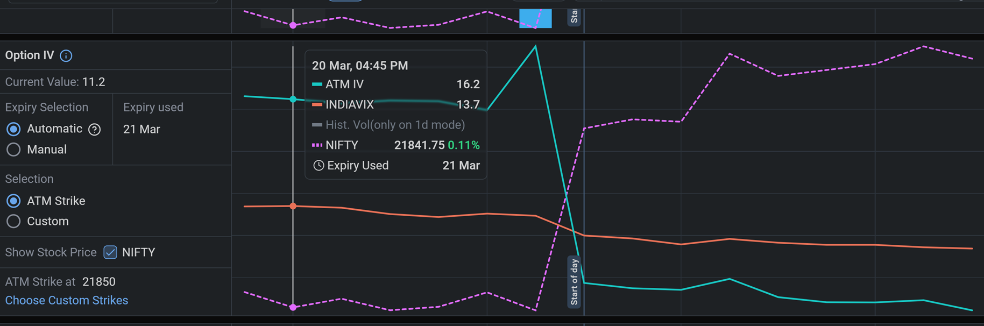Click the pink NIFTY point in the Option IV chart

pyautogui.click(x=293, y=307)
